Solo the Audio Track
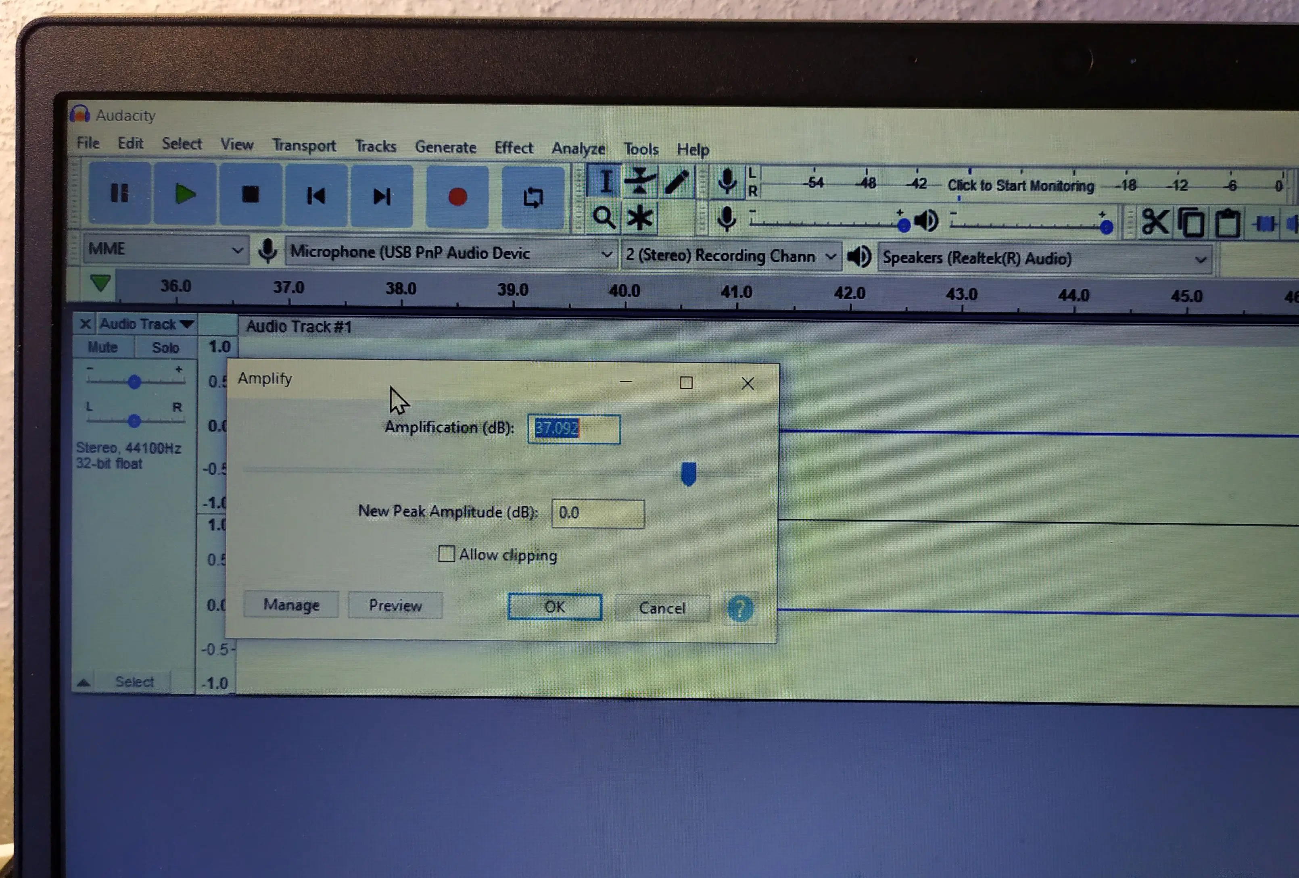1299x878 pixels. tap(165, 348)
